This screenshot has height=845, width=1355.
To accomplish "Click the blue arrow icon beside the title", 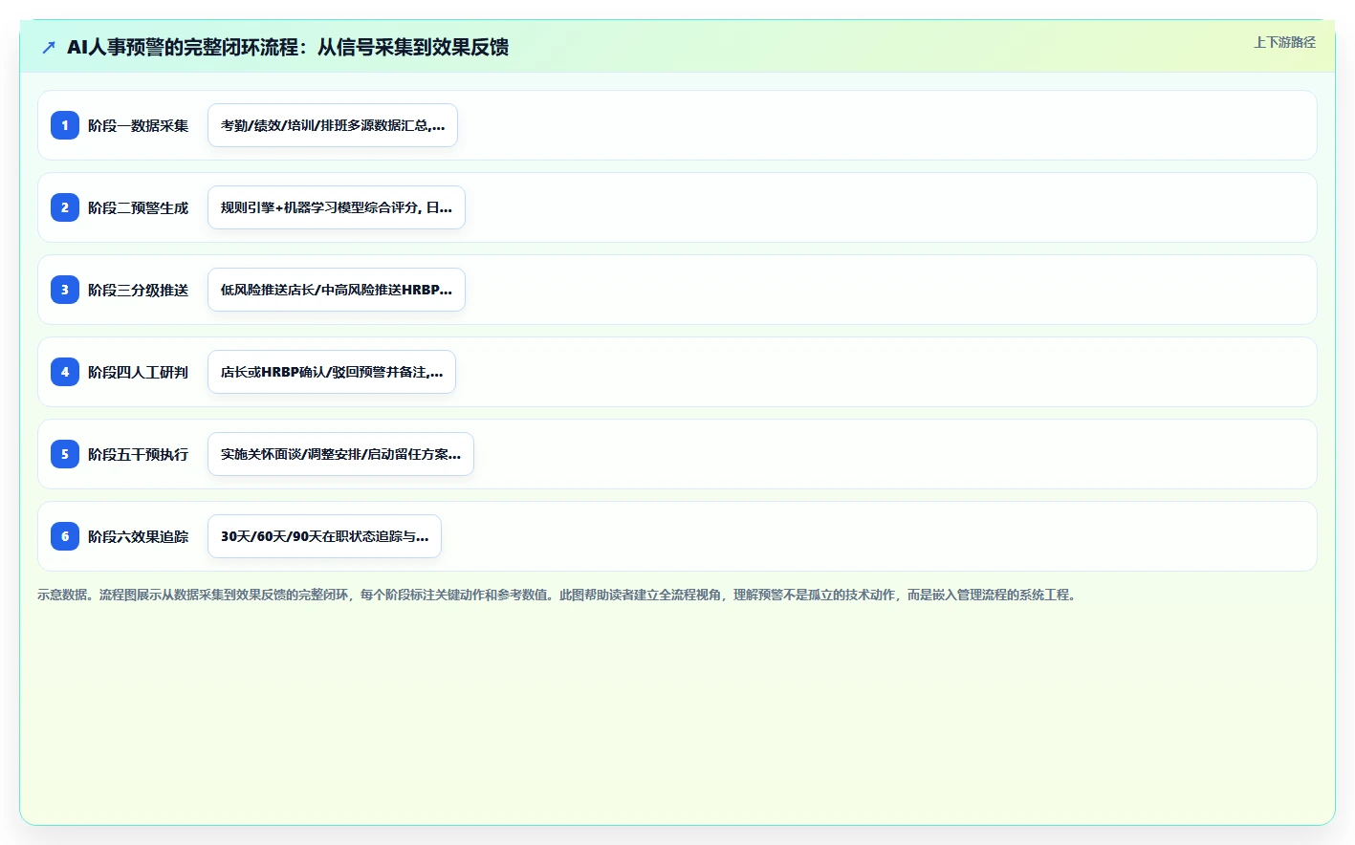I will pyautogui.click(x=49, y=47).
